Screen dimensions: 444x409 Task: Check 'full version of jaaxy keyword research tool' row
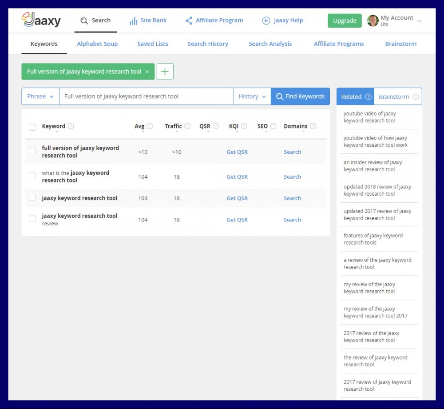[x=32, y=151]
